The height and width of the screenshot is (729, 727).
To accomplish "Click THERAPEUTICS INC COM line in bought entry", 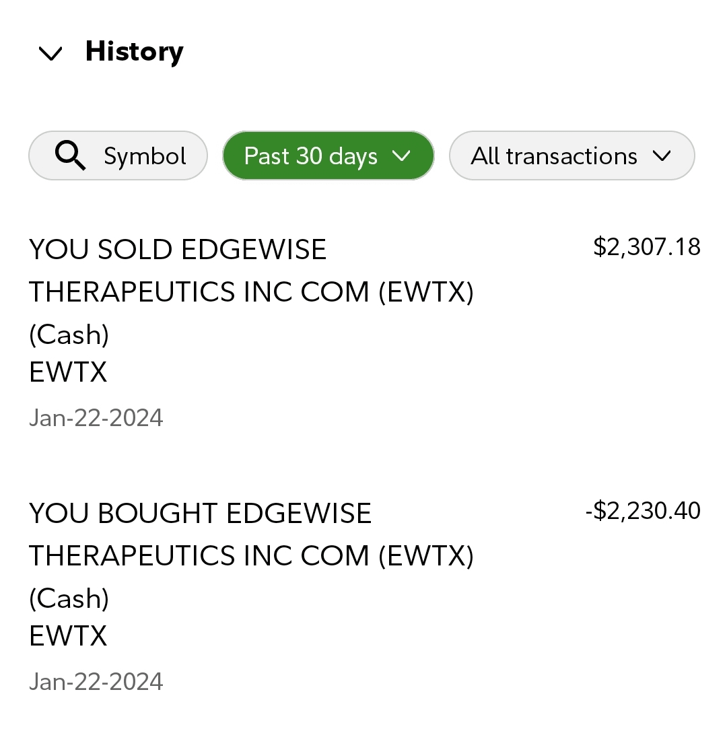I will 251,556.
